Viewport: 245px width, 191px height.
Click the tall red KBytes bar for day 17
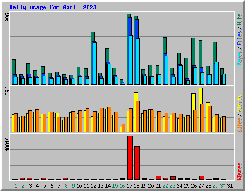pyautogui.click(x=130, y=158)
